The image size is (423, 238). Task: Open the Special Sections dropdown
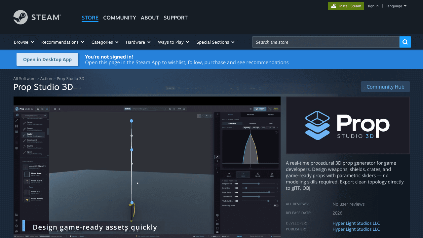(x=215, y=42)
